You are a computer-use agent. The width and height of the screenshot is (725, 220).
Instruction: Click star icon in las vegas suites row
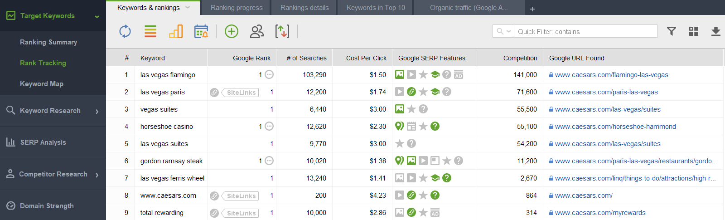point(400,143)
